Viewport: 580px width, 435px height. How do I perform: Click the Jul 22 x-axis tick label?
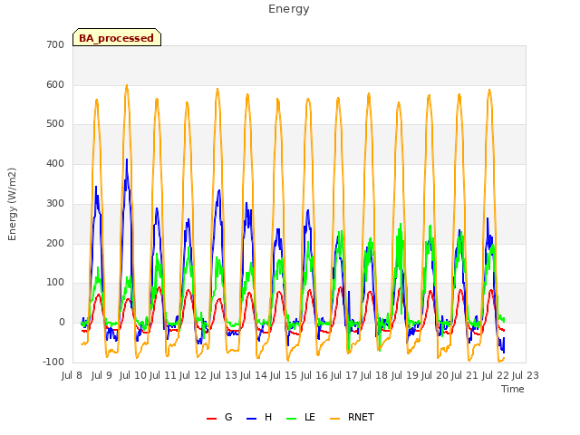[x=496, y=375]
